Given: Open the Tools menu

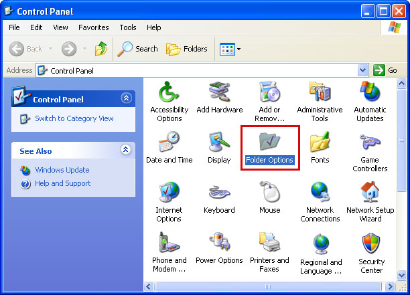Looking at the screenshot, I should (x=128, y=27).
